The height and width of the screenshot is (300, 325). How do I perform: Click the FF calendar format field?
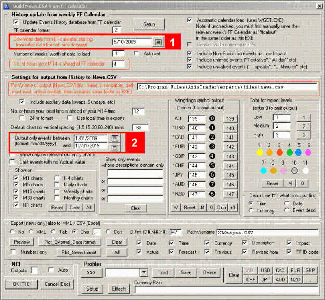pyautogui.click(x=116, y=30)
